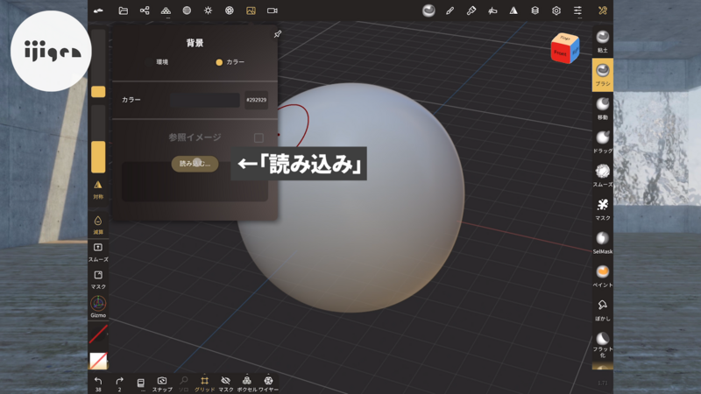Toggle the グリッド grid display

[204, 383]
